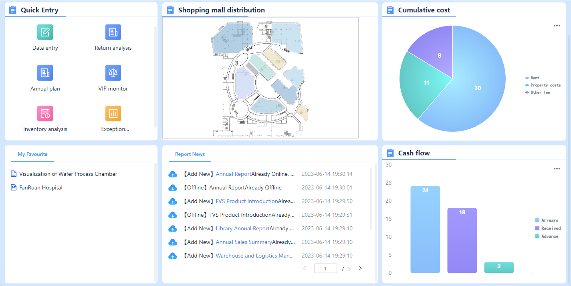Click the page number input field
Image resolution: width=571 pixels, height=286 pixels.
(x=325, y=268)
